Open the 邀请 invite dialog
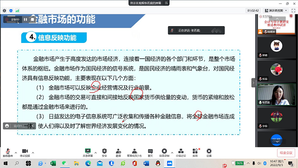Viewport: 298px width, 168px height. point(118,153)
